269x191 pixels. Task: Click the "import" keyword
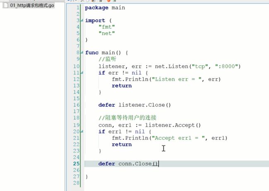95,21
